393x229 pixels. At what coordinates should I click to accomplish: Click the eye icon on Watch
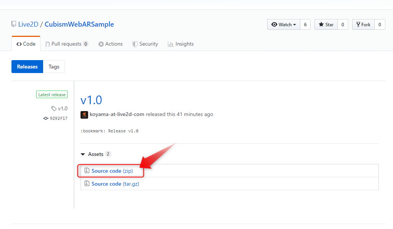click(x=274, y=24)
